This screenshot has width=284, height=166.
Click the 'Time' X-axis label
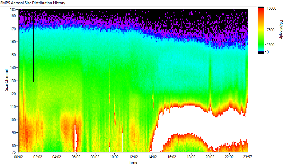click(133, 162)
